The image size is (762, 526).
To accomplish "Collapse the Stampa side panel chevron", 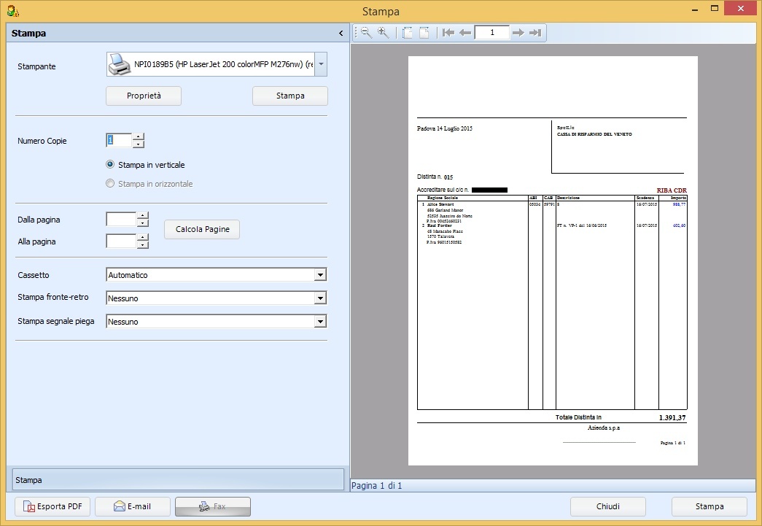I will (341, 34).
